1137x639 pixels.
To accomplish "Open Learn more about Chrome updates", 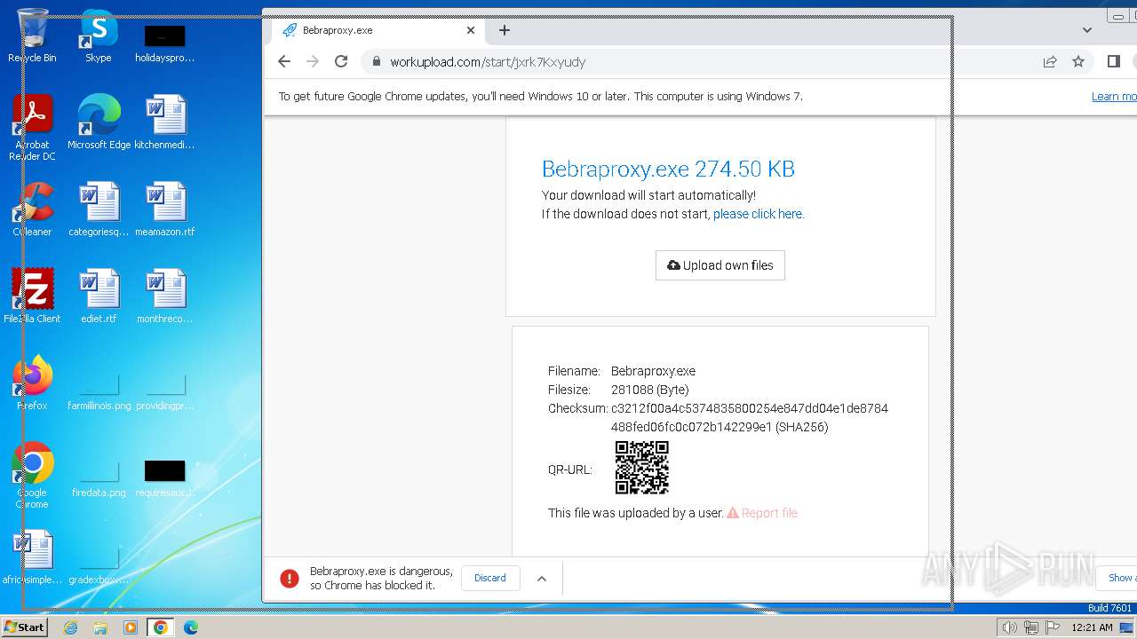I will click(x=1114, y=97).
